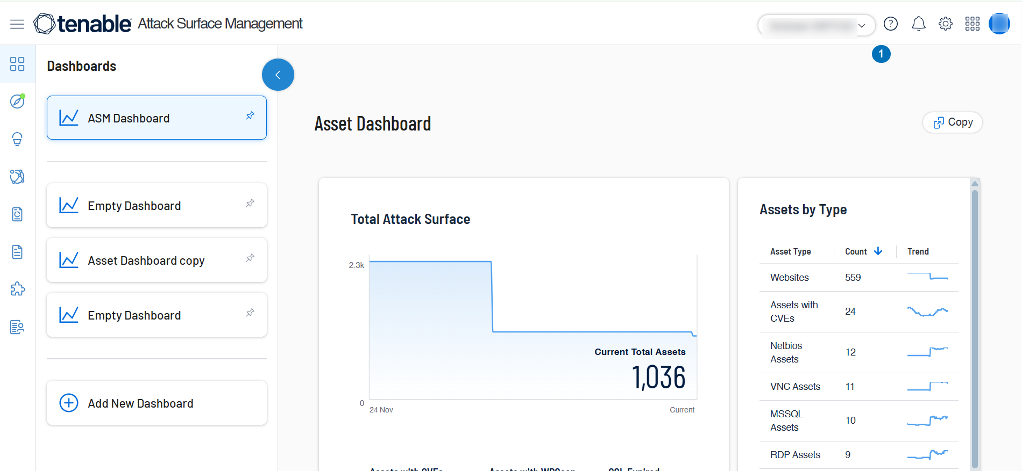Toggle pin on ASM Dashboard

(250, 116)
